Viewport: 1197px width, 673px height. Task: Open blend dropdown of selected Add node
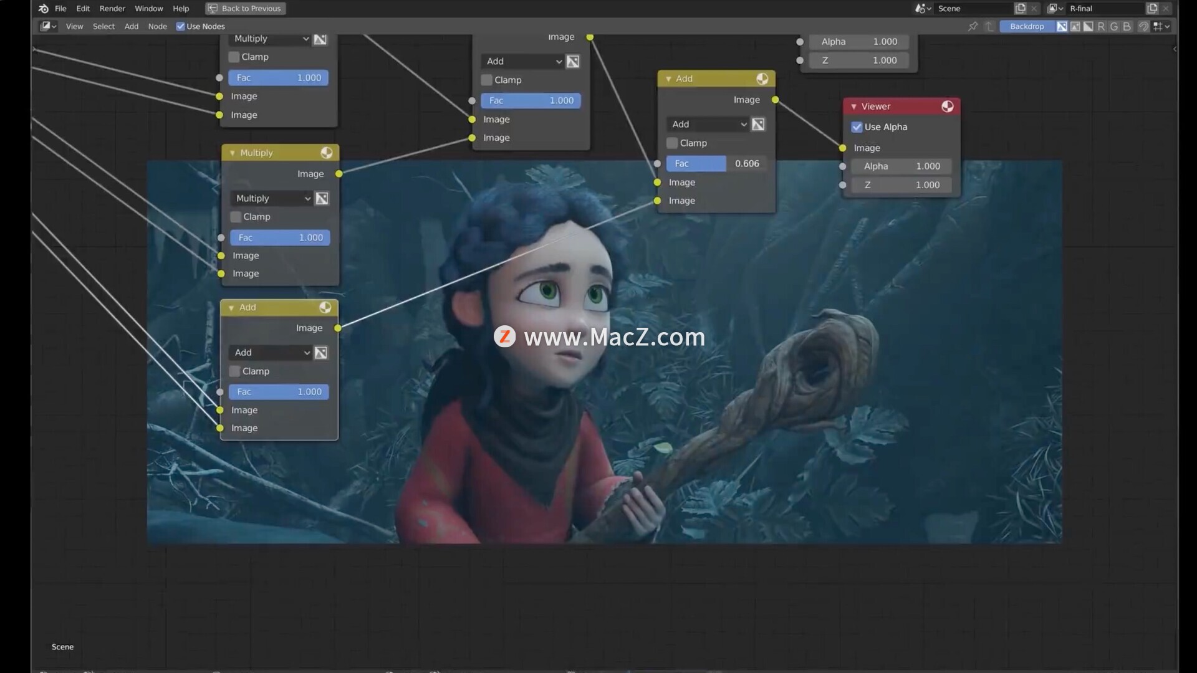(270, 353)
